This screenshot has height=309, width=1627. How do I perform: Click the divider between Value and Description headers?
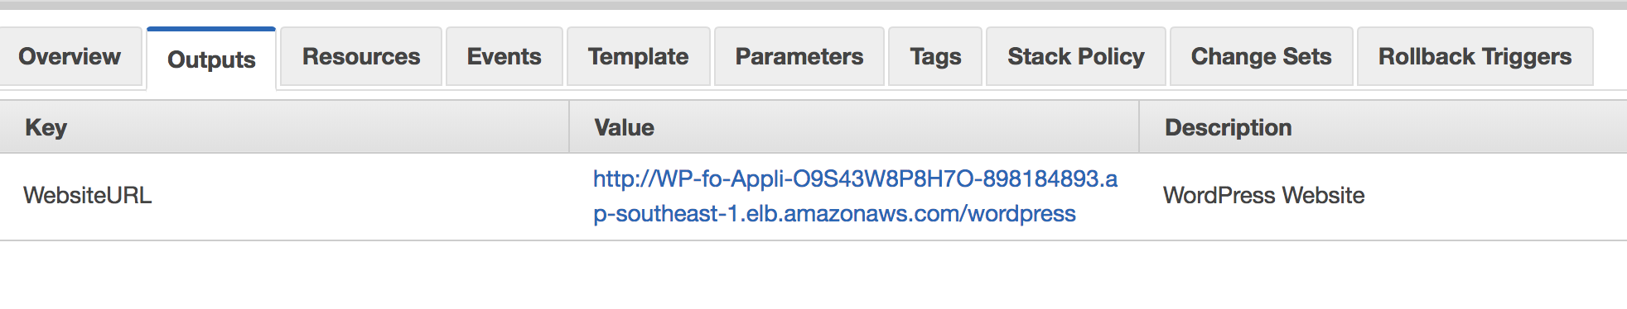pos(1139,127)
